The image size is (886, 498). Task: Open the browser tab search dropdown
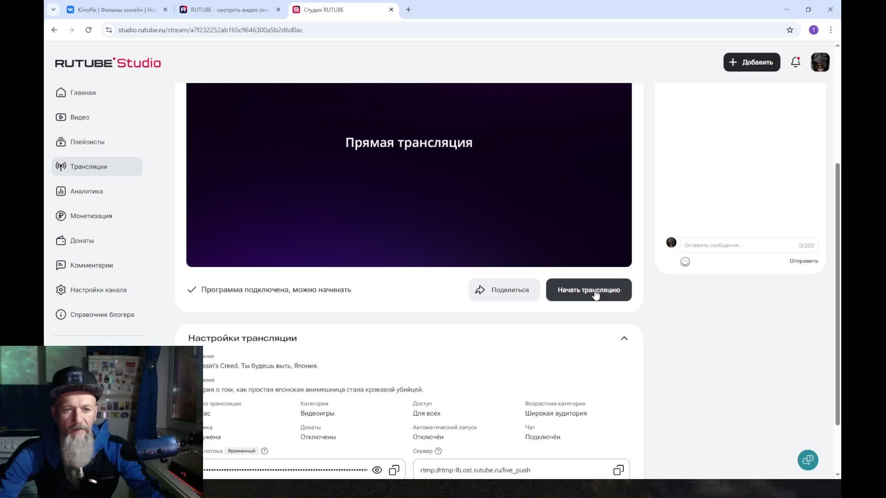tap(54, 10)
